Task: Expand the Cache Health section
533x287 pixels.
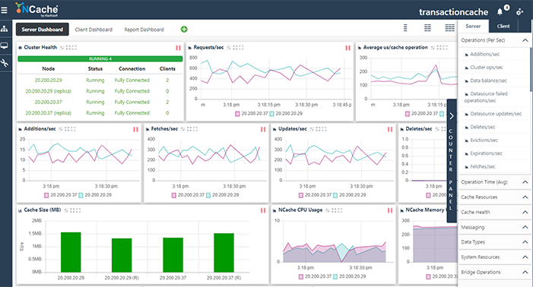Action: tap(525, 212)
